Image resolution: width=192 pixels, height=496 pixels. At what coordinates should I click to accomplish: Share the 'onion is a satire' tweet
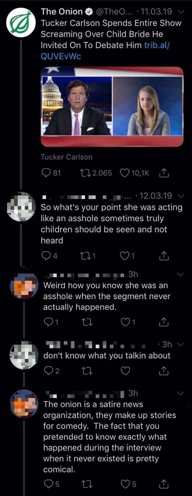(163, 484)
